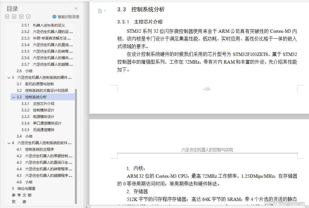Click the list item 1. 内核:
The image size is (309, 208).
click(x=136, y=168)
